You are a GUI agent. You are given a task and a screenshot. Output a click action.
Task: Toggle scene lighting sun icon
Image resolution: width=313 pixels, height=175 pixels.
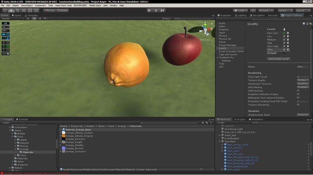34,18
